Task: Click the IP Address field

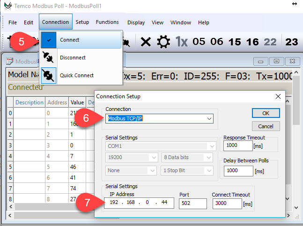Action: 139,203
